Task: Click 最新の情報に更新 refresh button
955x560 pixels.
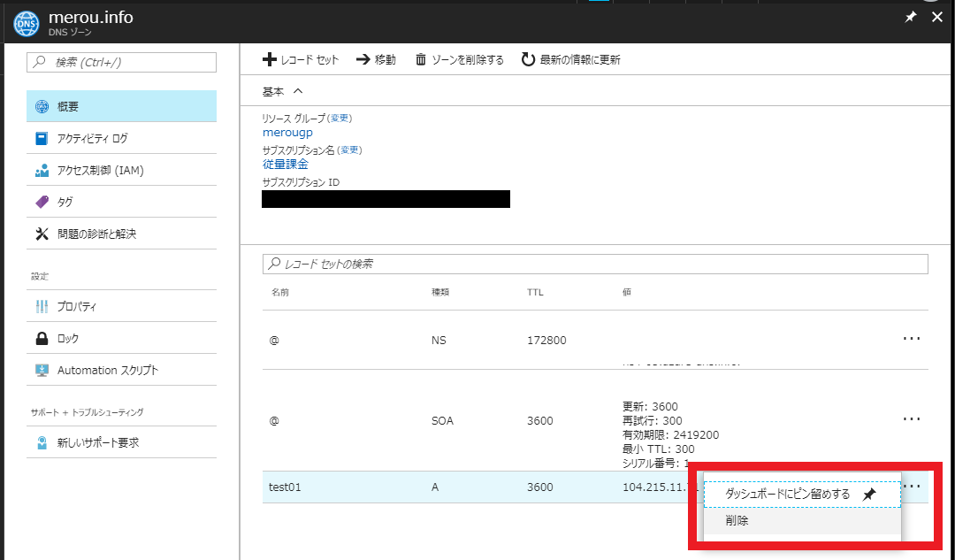Action: click(570, 59)
